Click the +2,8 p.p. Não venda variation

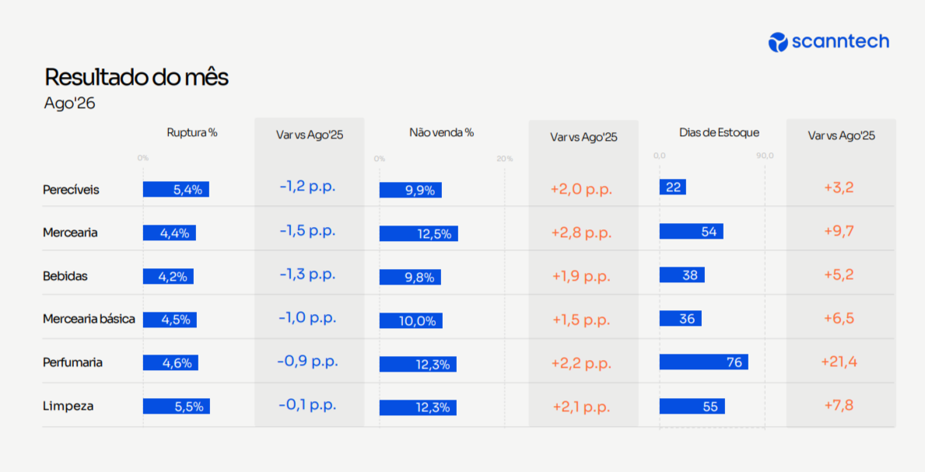point(581,233)
